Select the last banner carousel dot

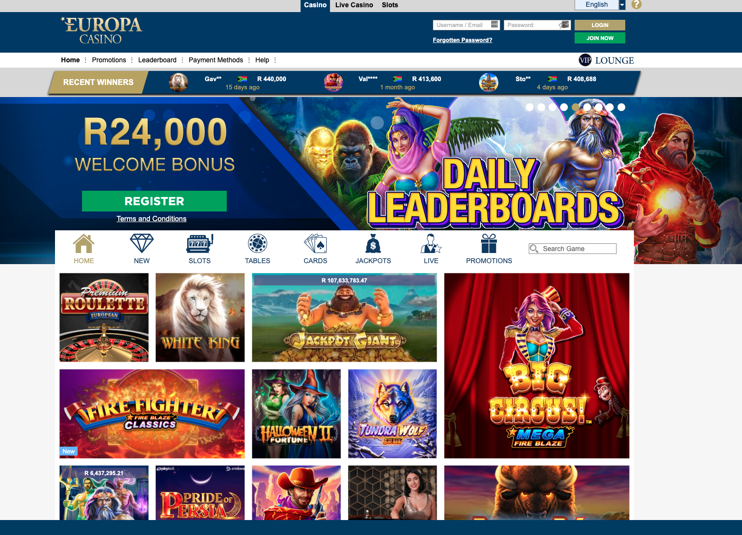[x=621, y=107]
